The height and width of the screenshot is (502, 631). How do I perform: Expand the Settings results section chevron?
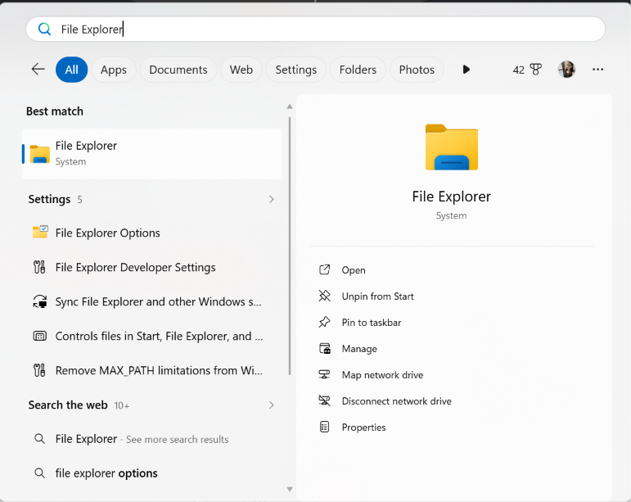point(271,199)
